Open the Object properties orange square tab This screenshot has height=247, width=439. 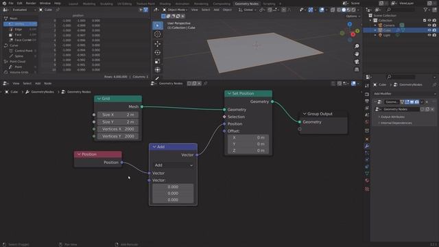[x=367, y=139]
